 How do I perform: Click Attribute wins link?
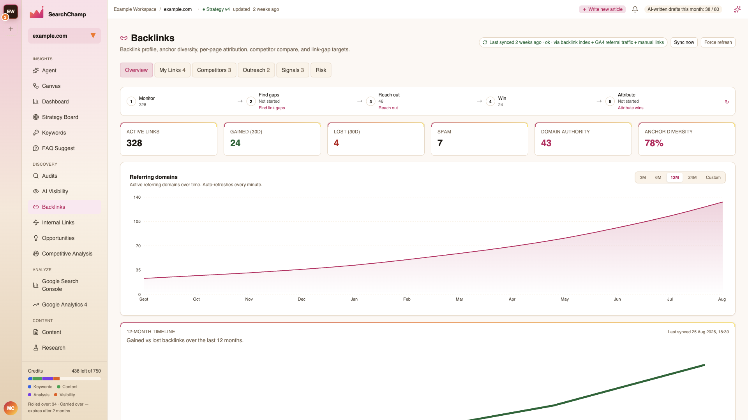pyautogui.click(x=630, y=108)
